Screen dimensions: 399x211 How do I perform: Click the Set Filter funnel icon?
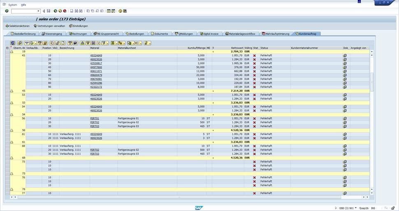104,43
